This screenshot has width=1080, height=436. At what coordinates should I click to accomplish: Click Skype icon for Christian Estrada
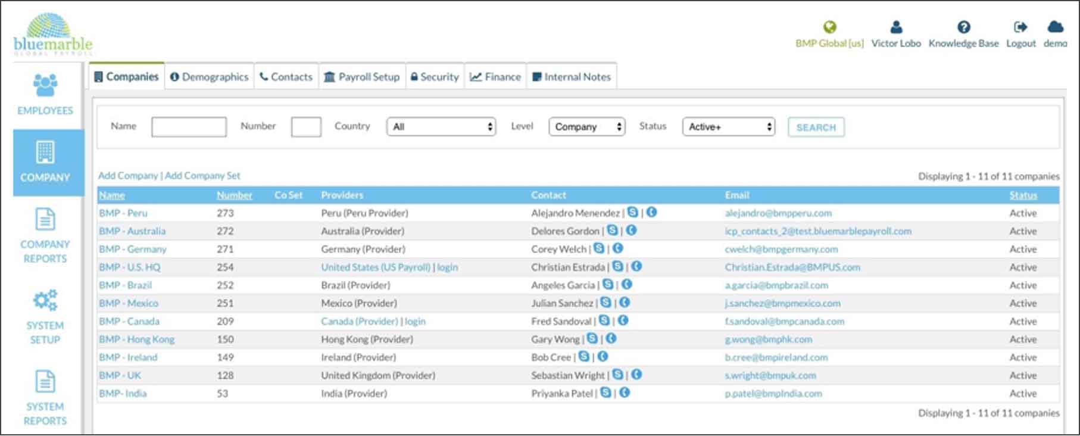click(617, 266)
